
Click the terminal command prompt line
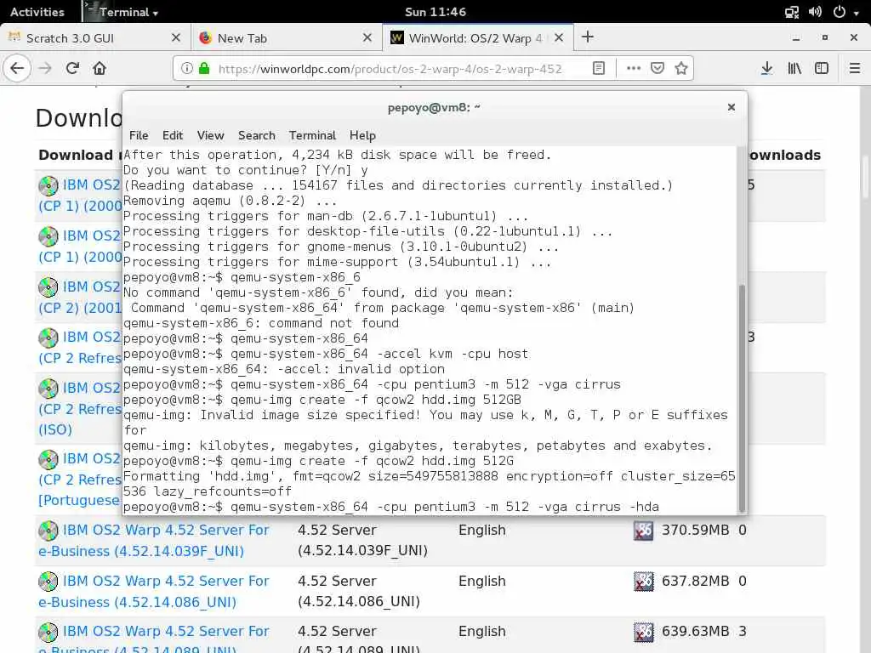point(390,507)
